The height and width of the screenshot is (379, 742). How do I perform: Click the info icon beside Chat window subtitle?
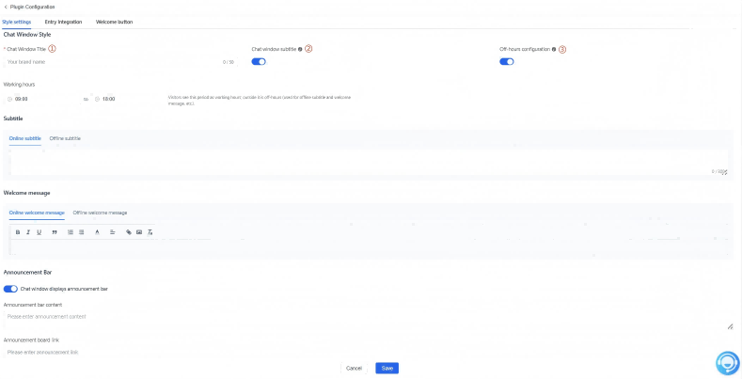point(300,49)
